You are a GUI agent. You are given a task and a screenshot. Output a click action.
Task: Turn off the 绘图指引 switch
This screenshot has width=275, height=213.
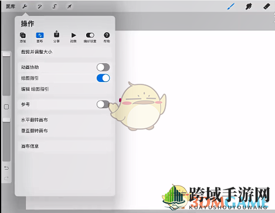103,78
